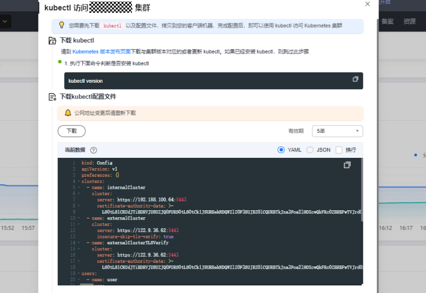Image resolution: width=426 pixels, height=293 pixels.
Task: Collapse fold arrow at line 8 certificate-authority-data
Action: [79, 206]
